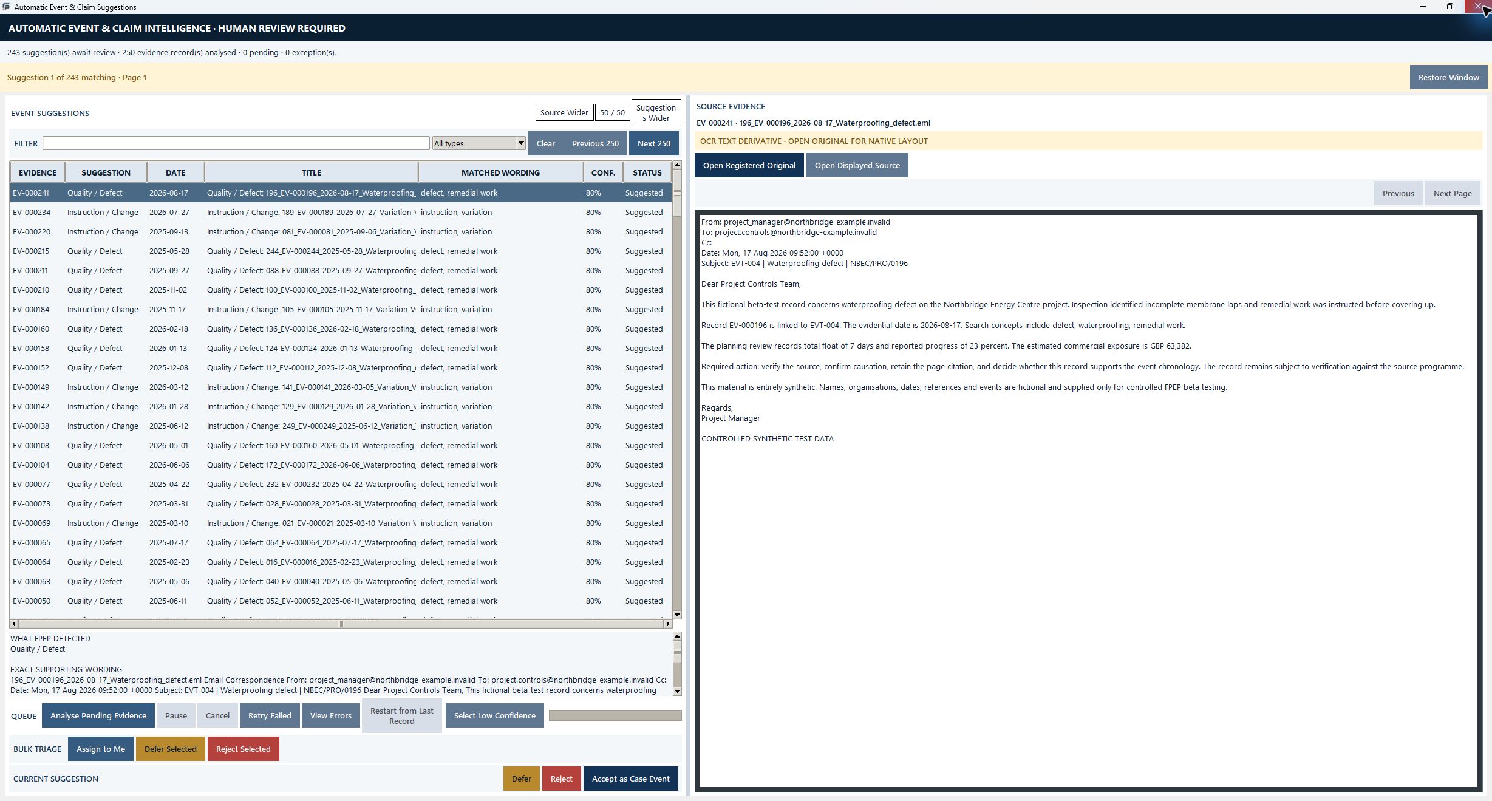Viewport: 1492px width, 801px height.
Task: Clear the current filter
Action: point(545,143)
